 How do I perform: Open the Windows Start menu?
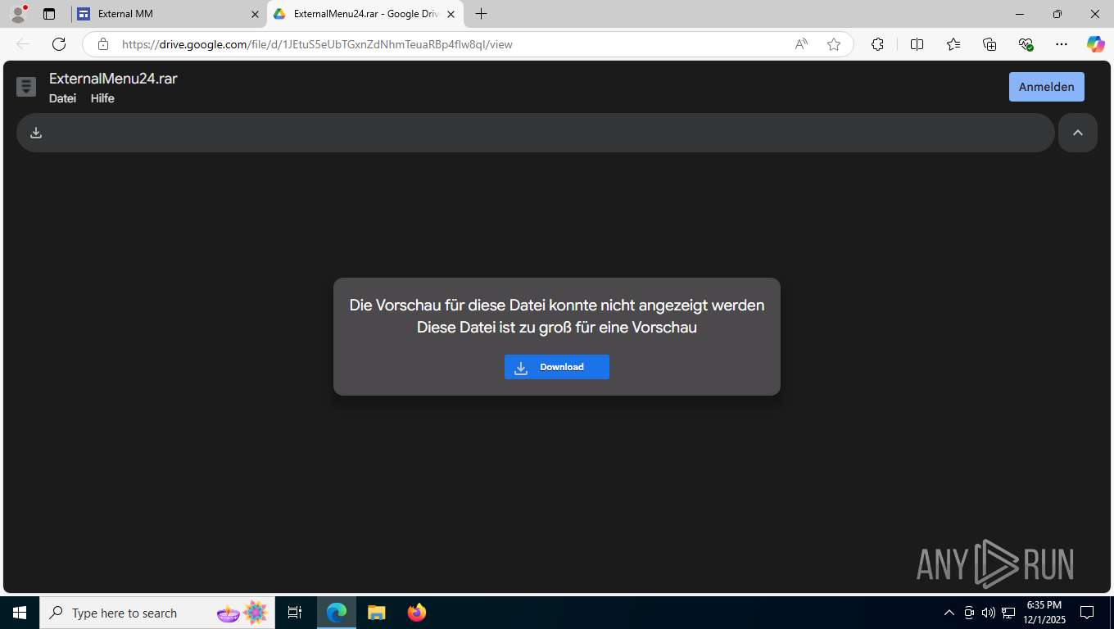click(x=20, y=613)
